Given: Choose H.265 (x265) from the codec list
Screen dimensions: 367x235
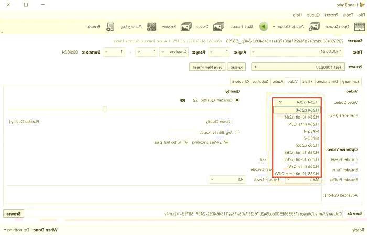Looking at the screenshot, I should click(297, 145).
